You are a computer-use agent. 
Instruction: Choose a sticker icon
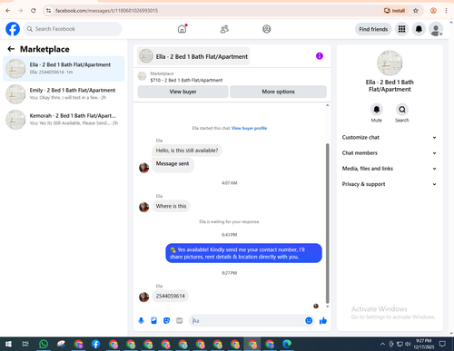tap(166, 320)
